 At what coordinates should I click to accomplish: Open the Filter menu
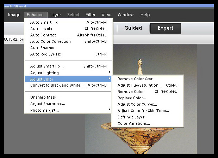click(91, 15)
